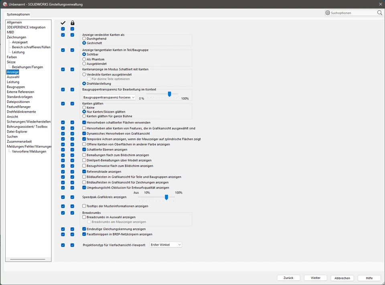Image resolution: width=385 pixels, height=285 pixels.
Task: Toggle Facettenrippen in BREP-Netzkörpern anzeigen
Action: point(84,234)
